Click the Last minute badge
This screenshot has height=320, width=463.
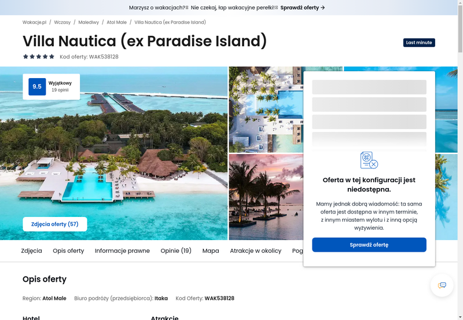[x=419, y=42]
